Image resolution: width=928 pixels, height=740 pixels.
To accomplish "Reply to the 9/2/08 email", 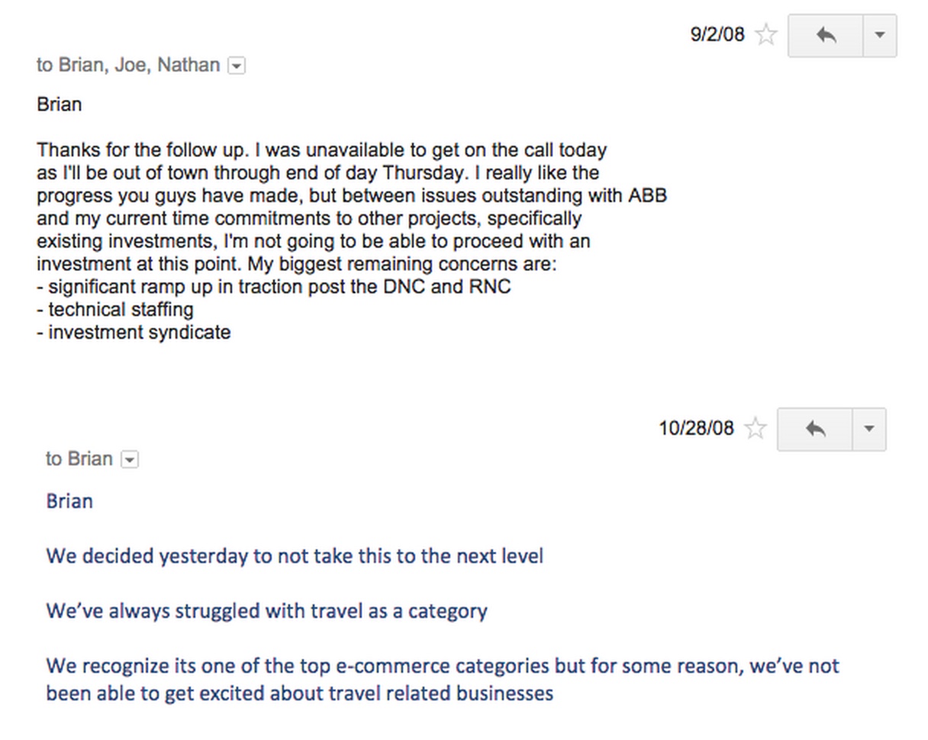I will coord(826,35).
